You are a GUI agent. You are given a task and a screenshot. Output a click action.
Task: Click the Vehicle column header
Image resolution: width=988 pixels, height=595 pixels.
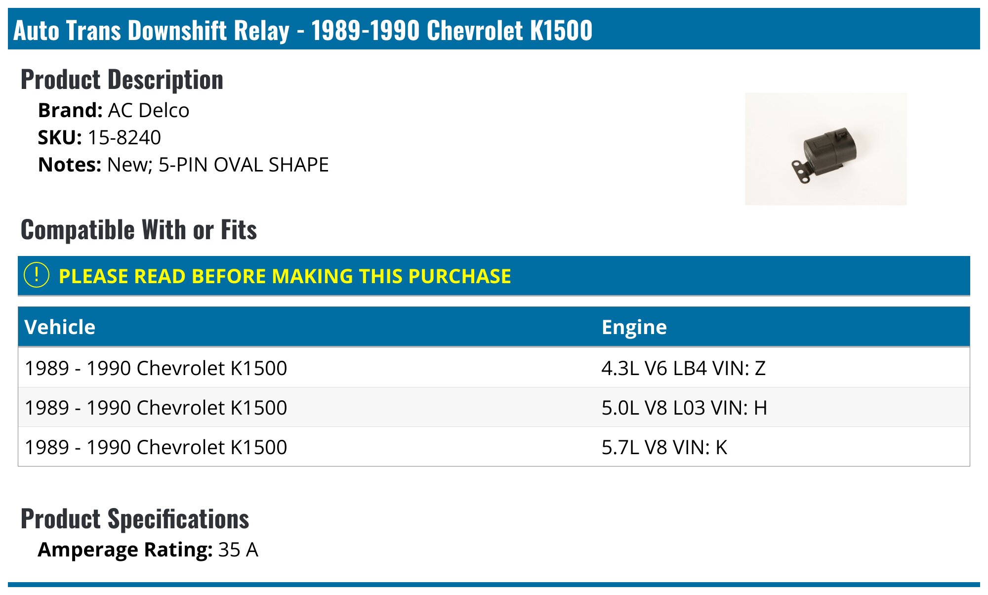pyautogui.click(x=60, y=327)
